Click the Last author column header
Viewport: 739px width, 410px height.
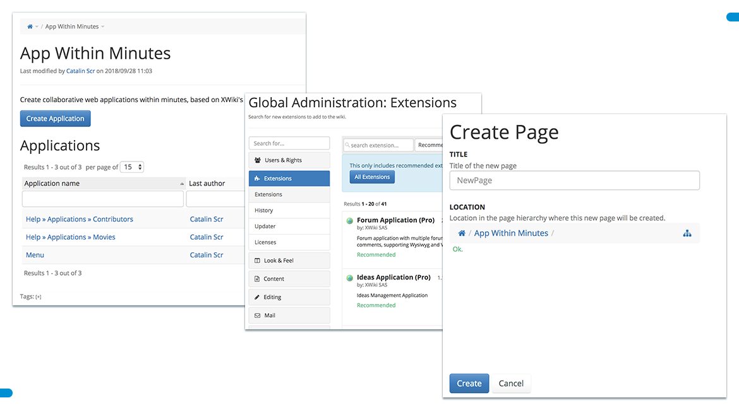pos(207,184)
